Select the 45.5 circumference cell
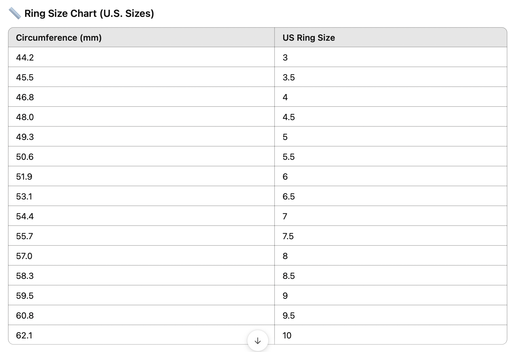The image size is (516, 352). [x=25, y=77]
